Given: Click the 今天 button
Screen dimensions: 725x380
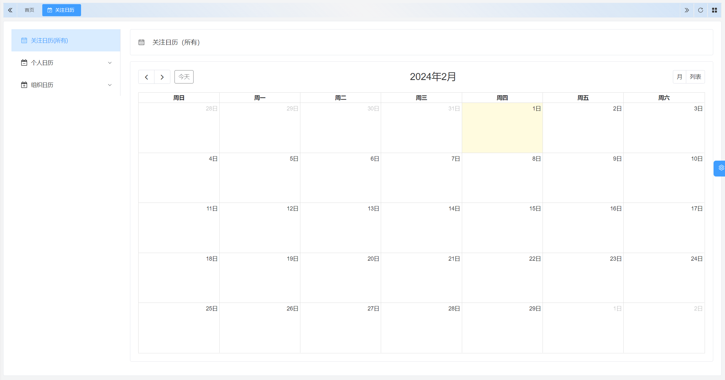Looking at the screenshot, I should [x=184, y=77].
